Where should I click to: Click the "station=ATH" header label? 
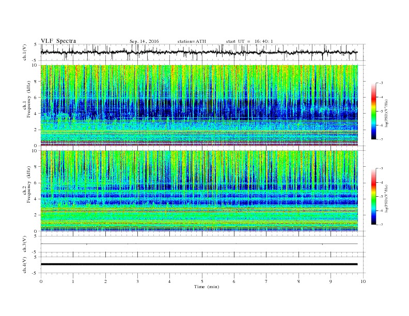(x=192, y=41)
